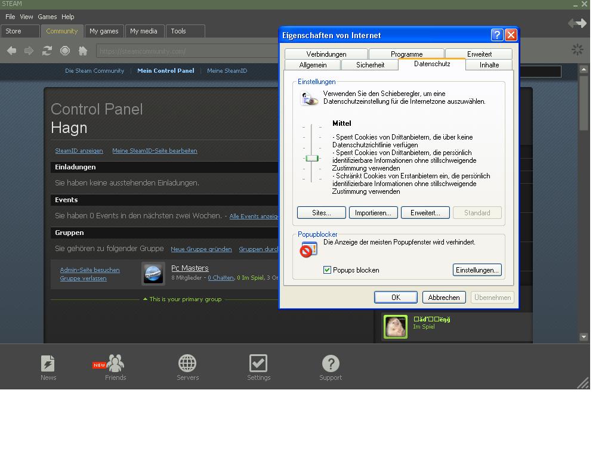
Task: Uncheck the Popups blocken checkbox
Action: click(x=327, y=270)
